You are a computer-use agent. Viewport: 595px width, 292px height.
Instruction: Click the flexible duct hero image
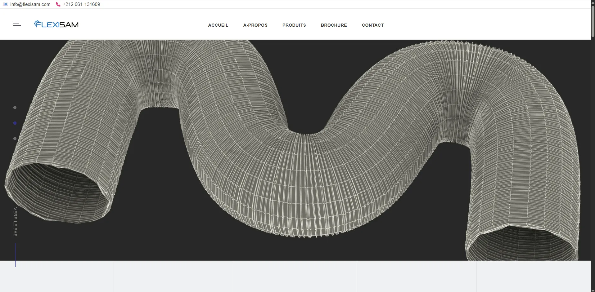pyautogui.click(x=295, y=149)
